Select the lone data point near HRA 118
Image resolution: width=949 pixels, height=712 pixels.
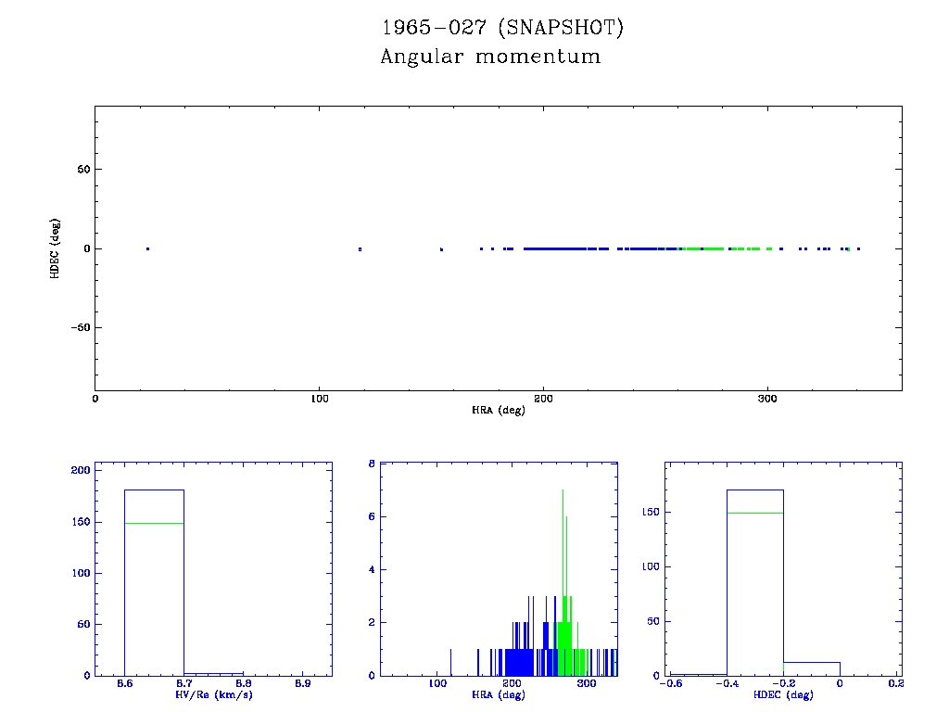tap(360, 248)
